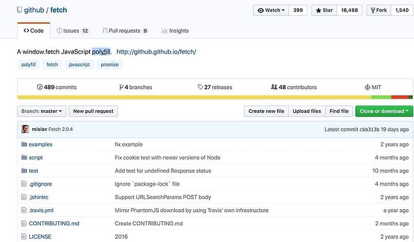Click the folder icon beside examples

click(x=24, y=144)
